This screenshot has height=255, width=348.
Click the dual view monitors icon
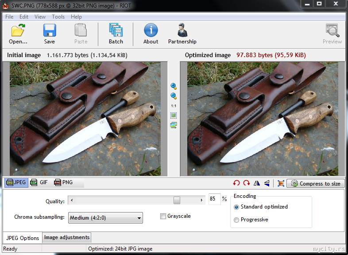(x=174, y=125)
